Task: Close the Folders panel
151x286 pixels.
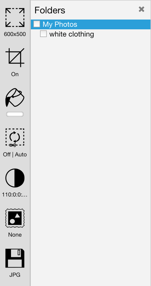Action: 141,9
